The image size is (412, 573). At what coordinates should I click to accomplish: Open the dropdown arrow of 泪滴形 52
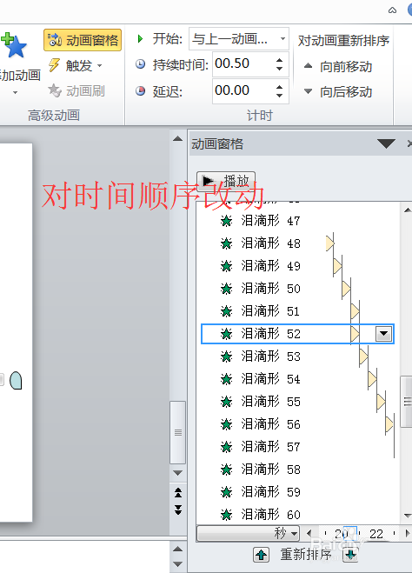[384, 334]
